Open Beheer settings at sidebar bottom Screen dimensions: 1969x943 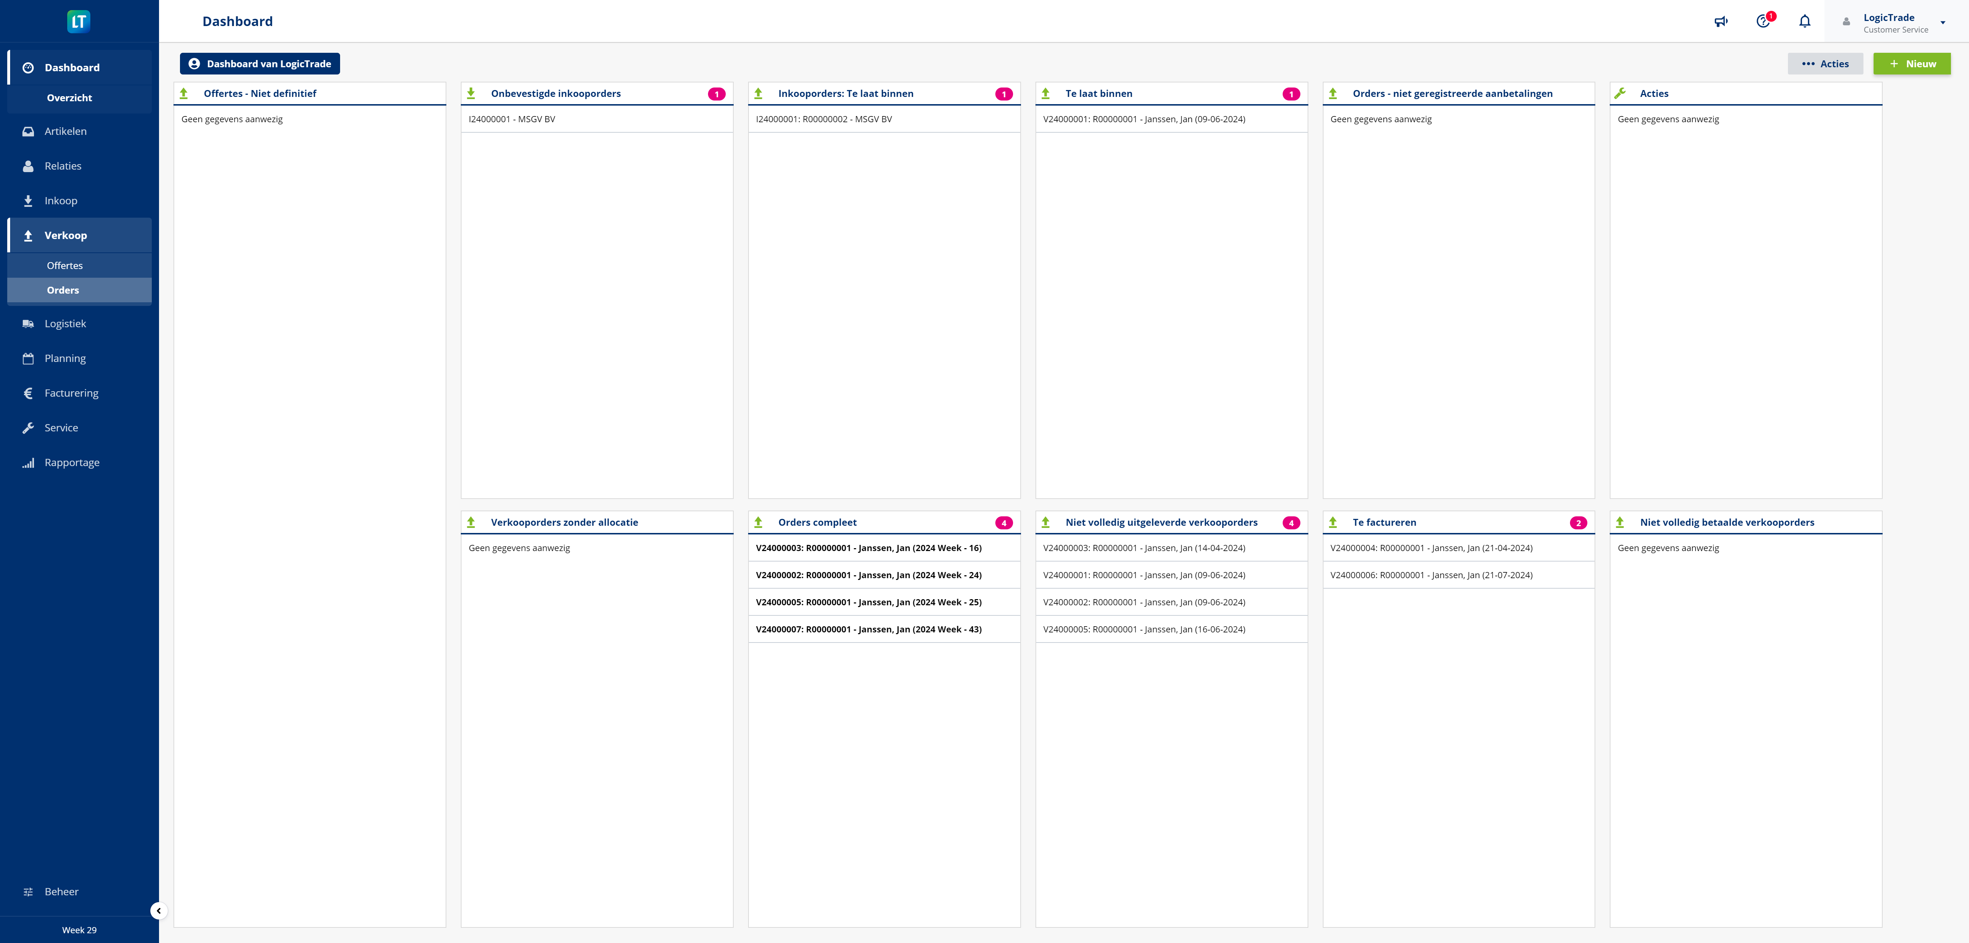click(x=80, y=892)
